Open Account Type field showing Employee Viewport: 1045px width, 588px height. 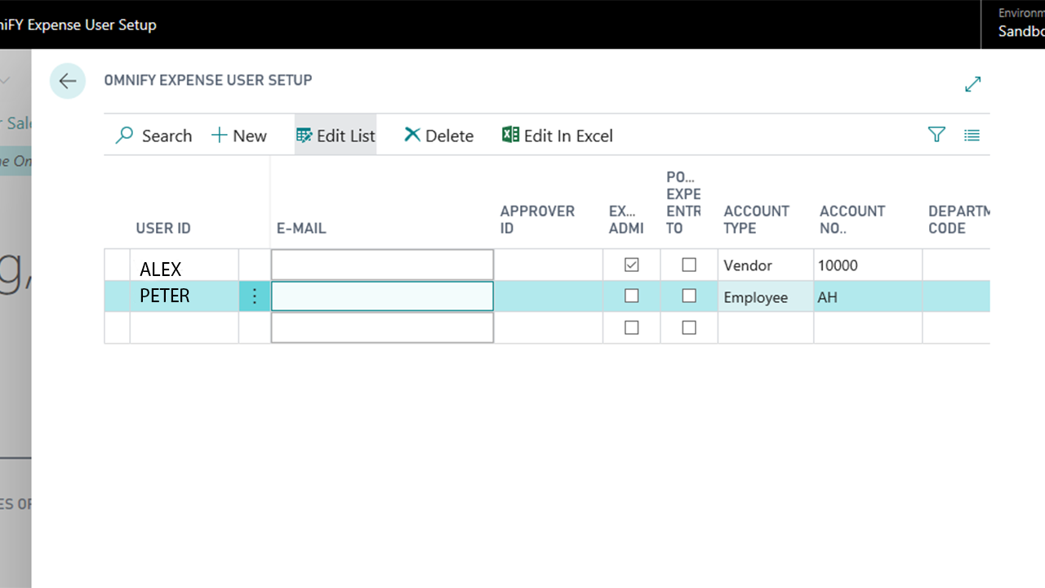(765, 297)
